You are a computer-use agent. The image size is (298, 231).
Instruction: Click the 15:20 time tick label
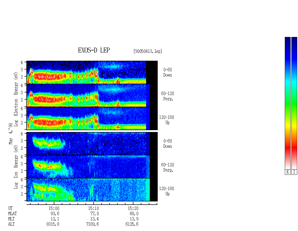coord(133,208)
